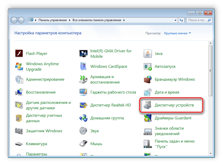Viewport: 223px width, 166px height.
Task: Select Все элементы панели управления breadcrumb
Action: point(97,20)
